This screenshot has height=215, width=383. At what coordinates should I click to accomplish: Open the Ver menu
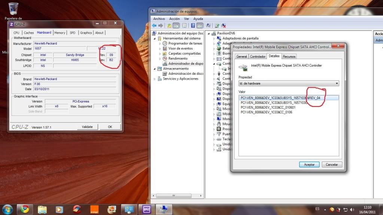click(186, 19)
